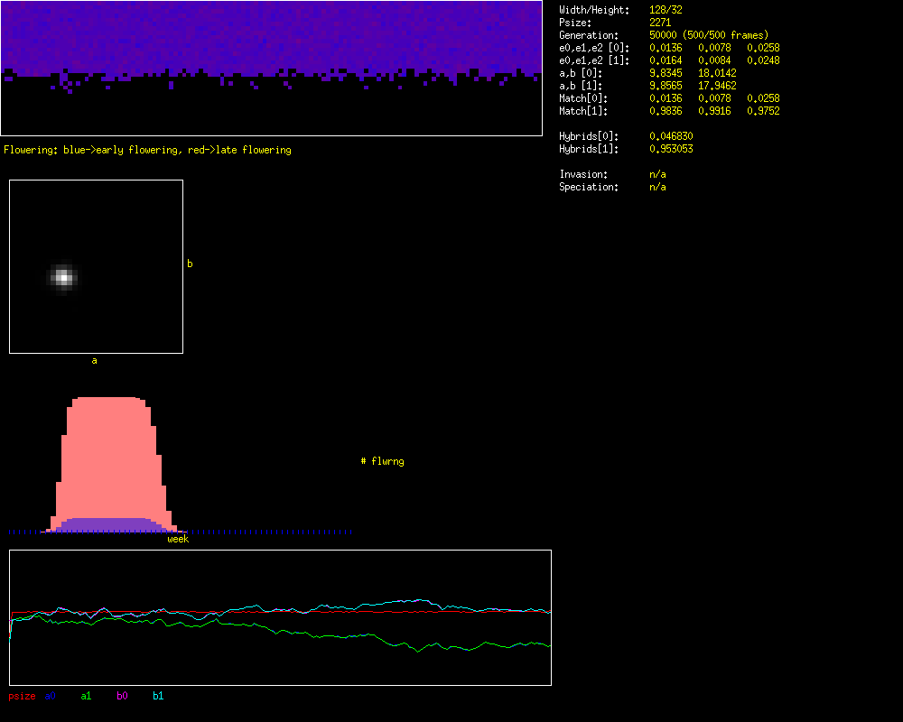Image resolution: width=903 pixels, height=722 pixels.
Task: Click the flowering color legend text
Action: (x=147, y=150)
